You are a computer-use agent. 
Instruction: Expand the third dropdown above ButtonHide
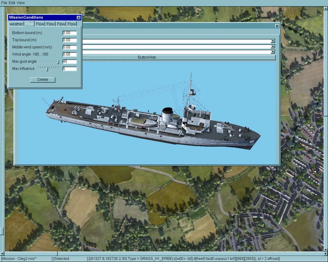[273, 52]
